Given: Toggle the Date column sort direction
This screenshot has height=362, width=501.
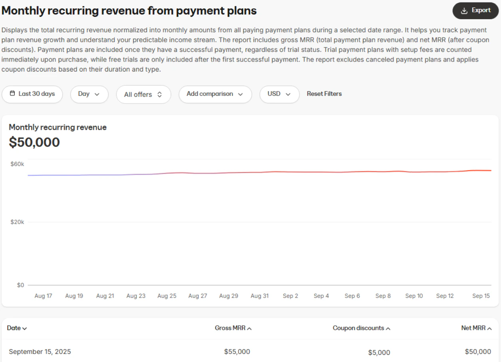Looking at the screenshot, I should [16, 328].
